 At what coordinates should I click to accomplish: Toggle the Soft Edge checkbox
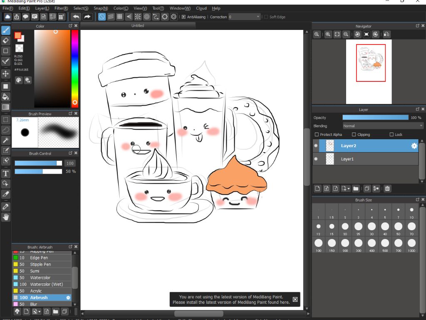pyautogui.click(x=266, y=17)
